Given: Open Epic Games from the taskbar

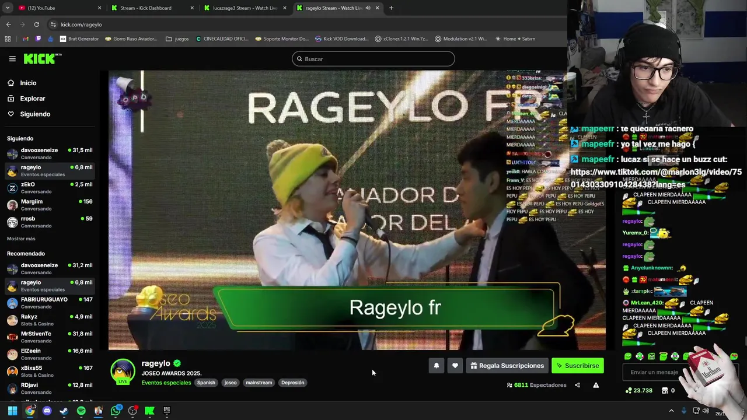Looking at the screenshot, I should pos(167,411).
